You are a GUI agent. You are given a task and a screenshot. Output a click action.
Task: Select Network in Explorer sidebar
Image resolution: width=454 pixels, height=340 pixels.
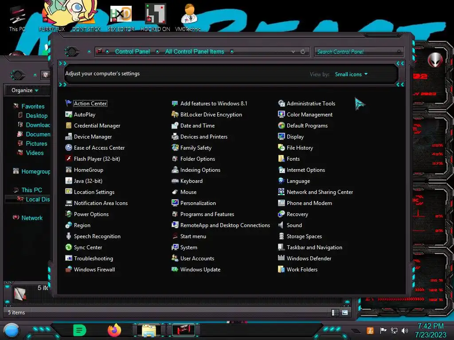point(32,218)
